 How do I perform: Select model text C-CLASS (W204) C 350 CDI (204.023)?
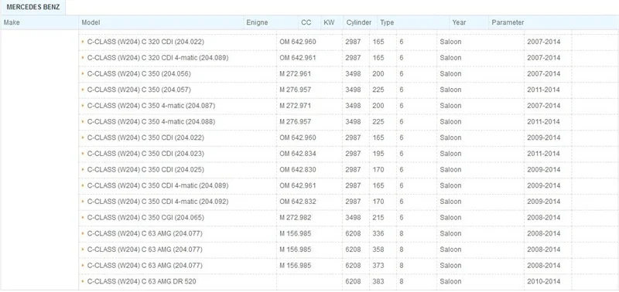pyautogui.click(x=145, y=153)
